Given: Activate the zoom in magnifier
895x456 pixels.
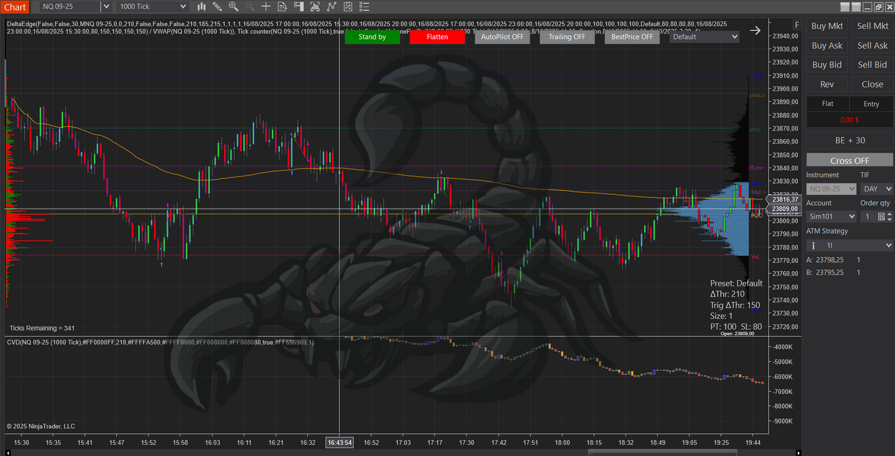Looking at the screenshot, I should coord(234,6).
